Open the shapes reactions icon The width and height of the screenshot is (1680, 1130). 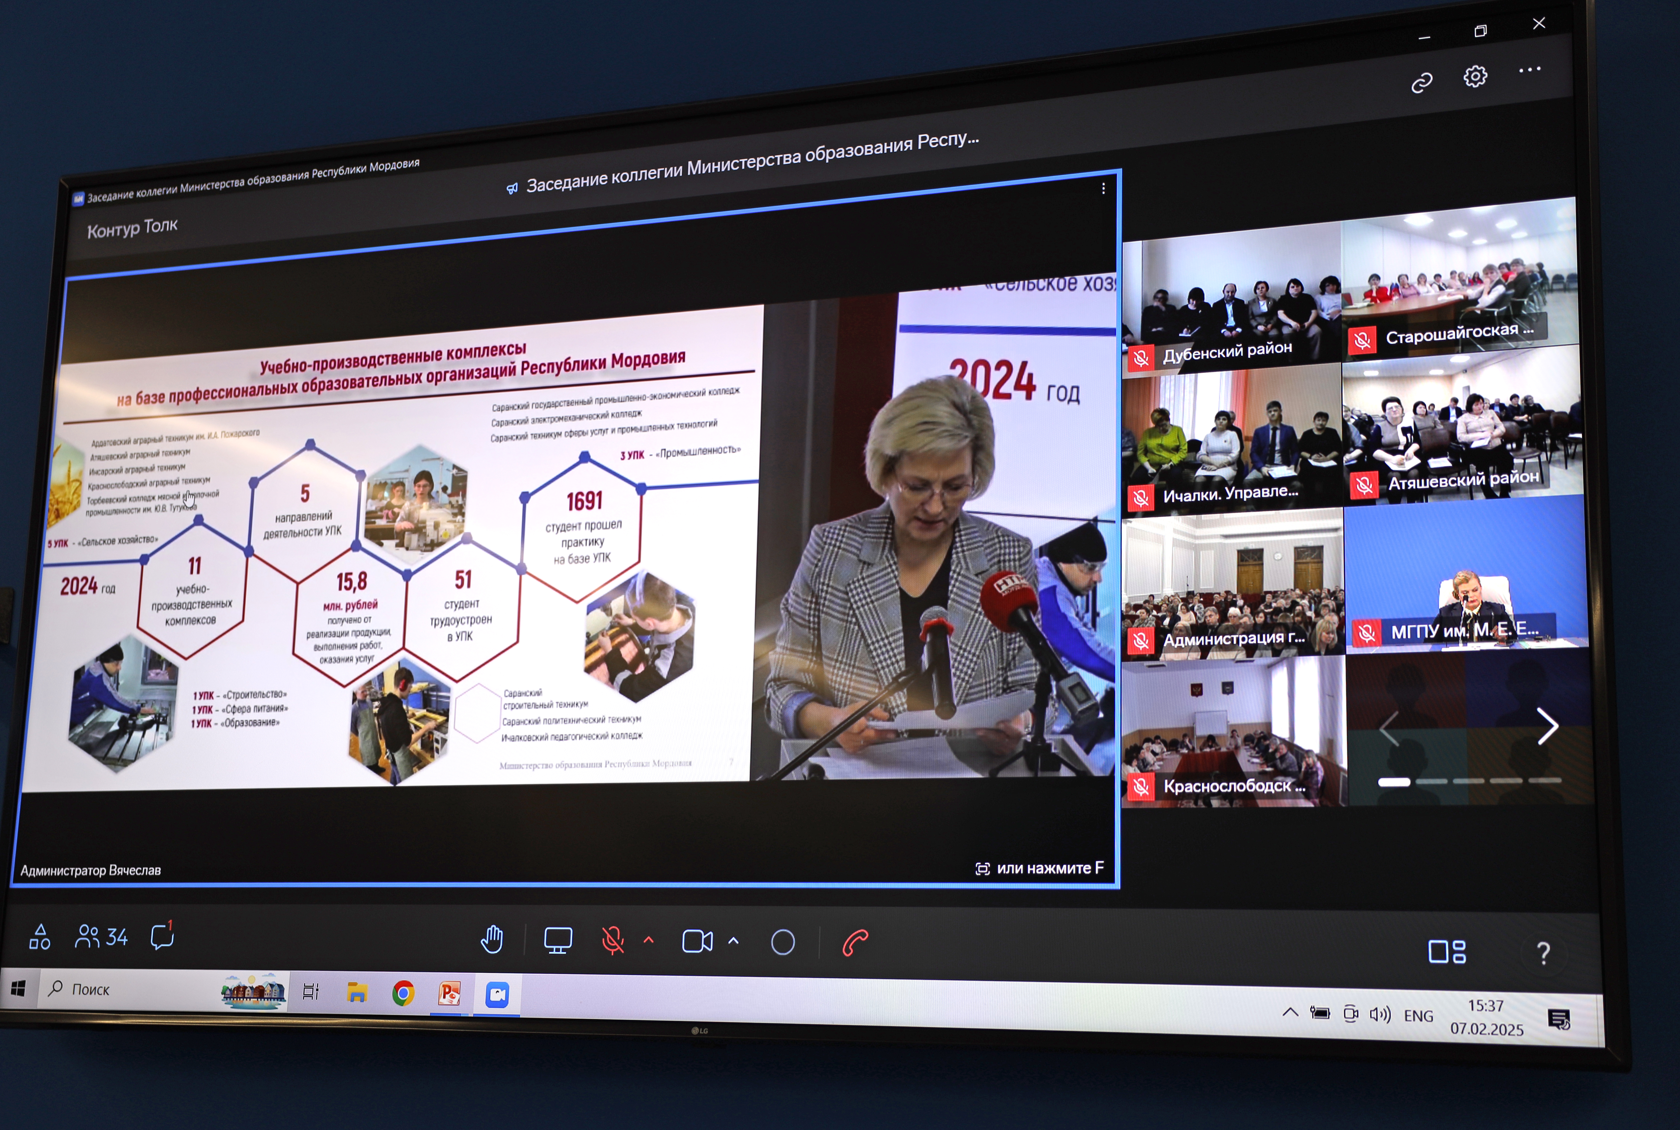(40, 937)
